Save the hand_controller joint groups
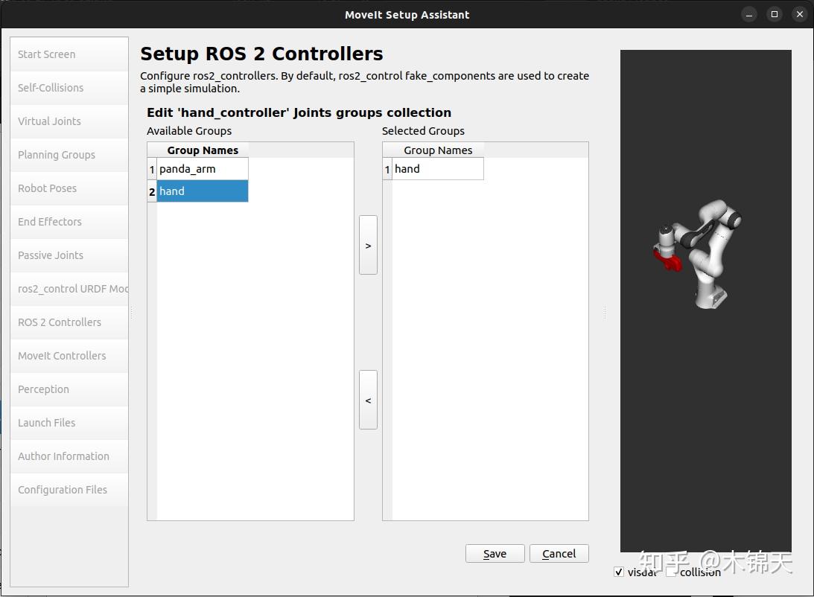The height and width of the screenshot is (597, 814). (x=495, y=553)
